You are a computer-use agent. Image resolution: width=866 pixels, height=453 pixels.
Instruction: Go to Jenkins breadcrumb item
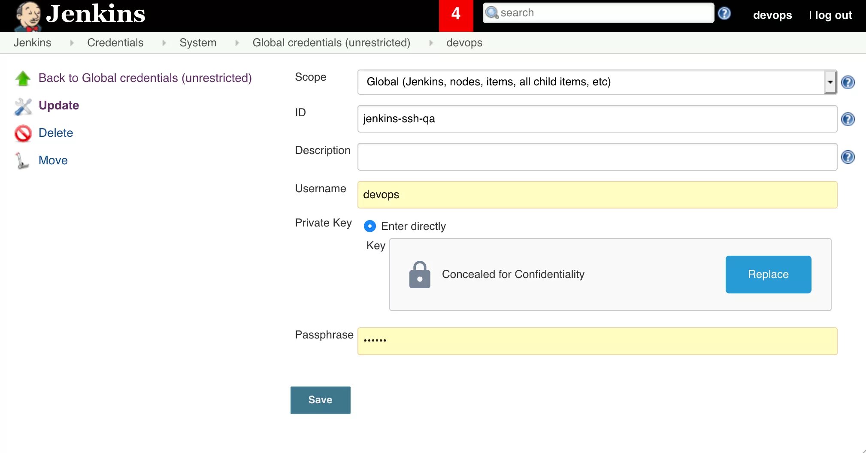click(x=32, y=43)
